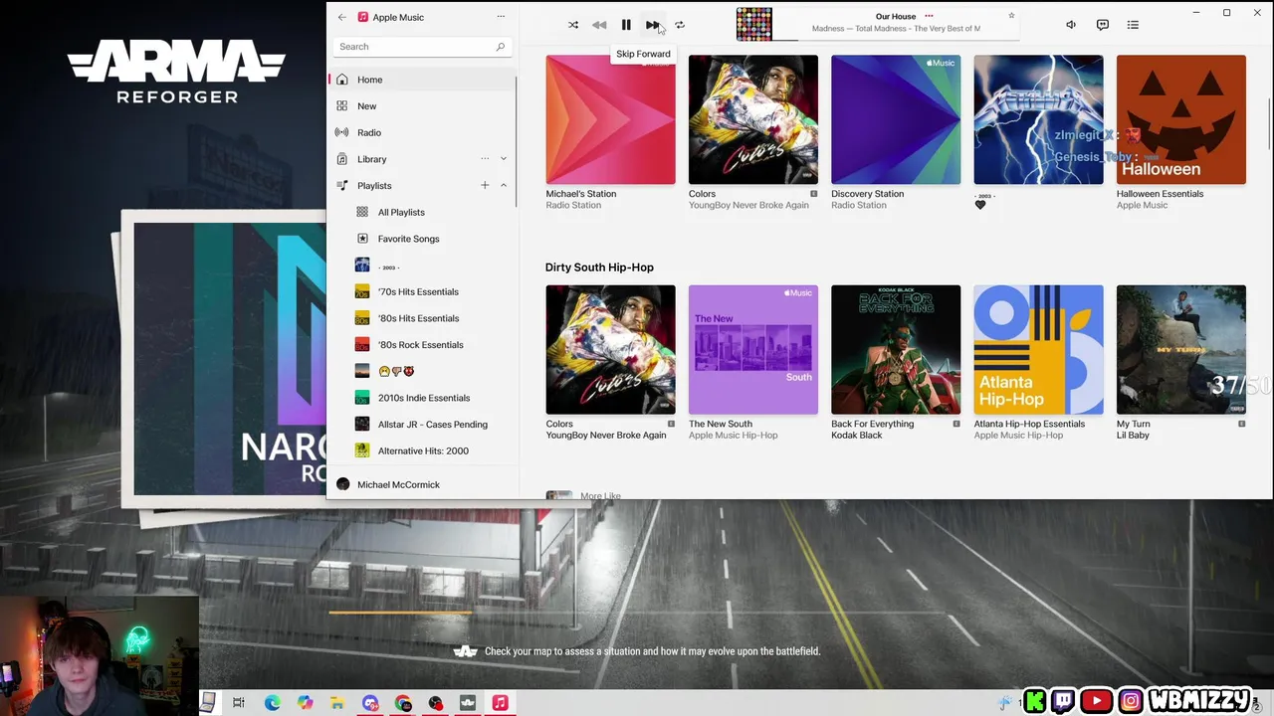Click the search magnifier icon
This screenshot has width=1274, height=716.
pos(500,47)
